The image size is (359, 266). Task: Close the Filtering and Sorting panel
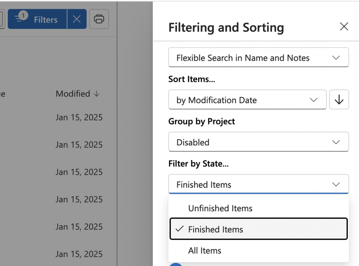(344, 27)
